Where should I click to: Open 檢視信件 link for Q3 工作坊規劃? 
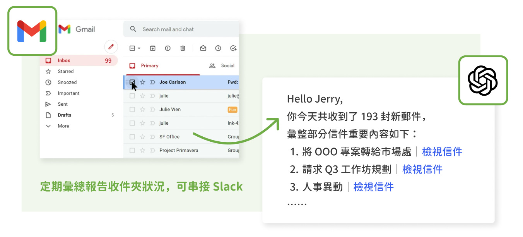[x=422, y=169]
